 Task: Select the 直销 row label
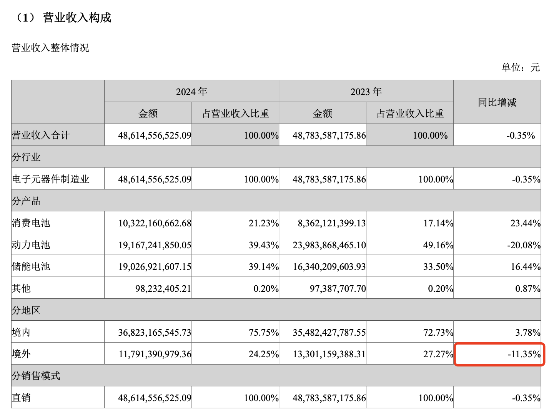pyautogui.click(x=22, y=398)
